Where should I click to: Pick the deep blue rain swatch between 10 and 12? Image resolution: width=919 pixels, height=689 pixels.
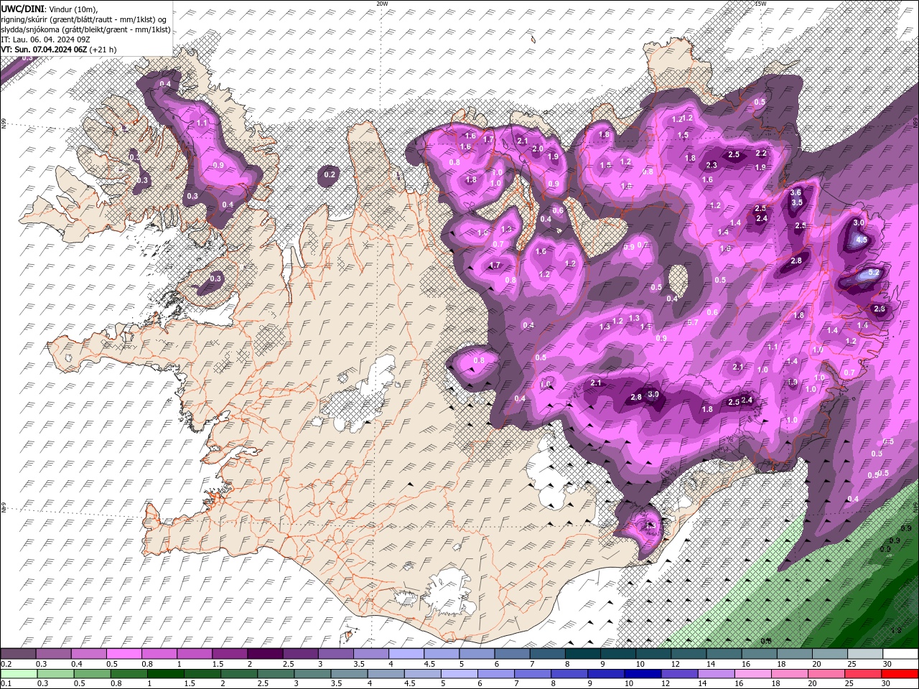pyautogui.click(x=642, y=673)
